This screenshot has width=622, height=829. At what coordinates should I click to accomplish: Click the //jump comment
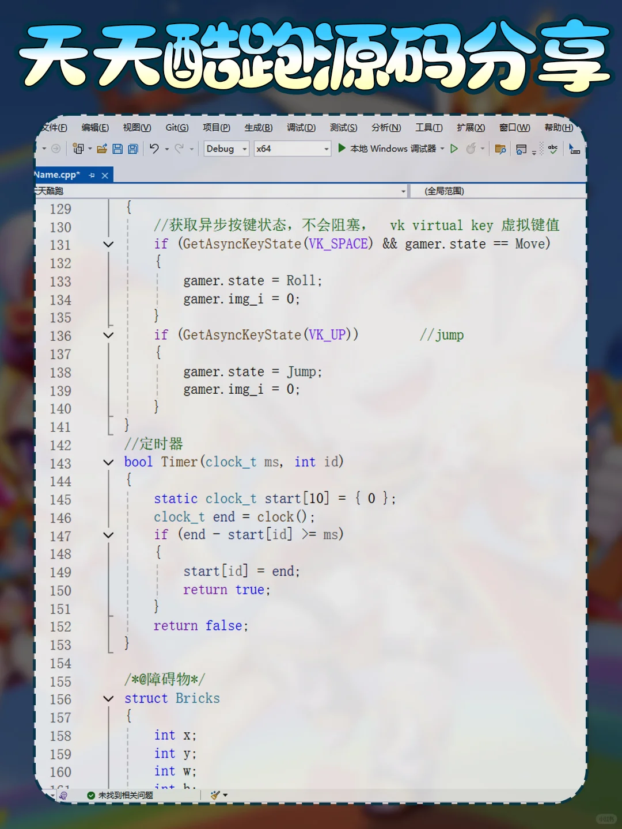point(442,335)
